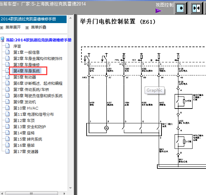Click the page icon next to 第17章 变速器
Viewport: 206px width, 195px height.
pos(8,151)
